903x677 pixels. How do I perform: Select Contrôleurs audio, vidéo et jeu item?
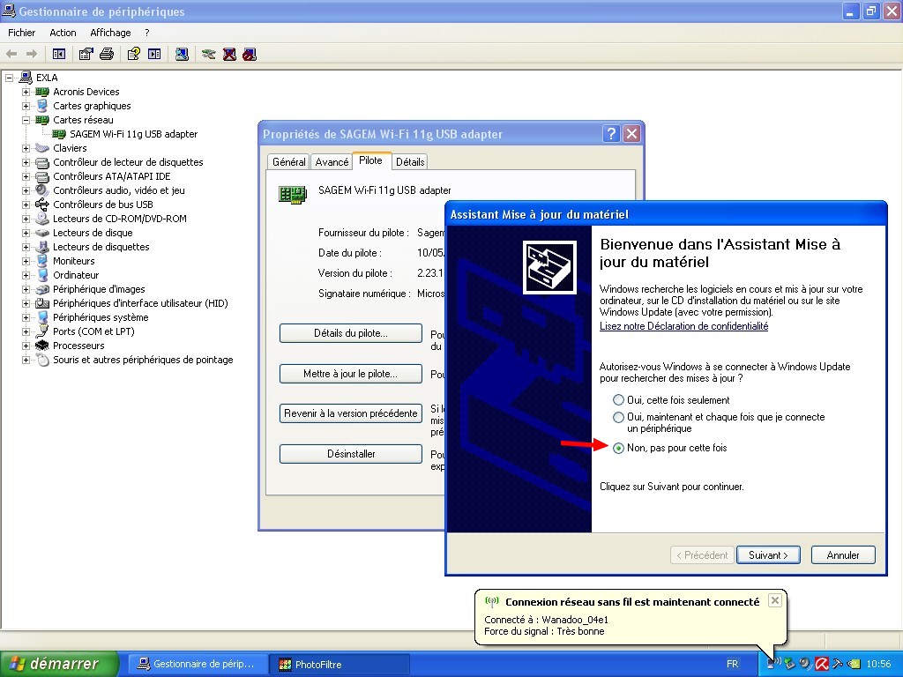point(119,190)
